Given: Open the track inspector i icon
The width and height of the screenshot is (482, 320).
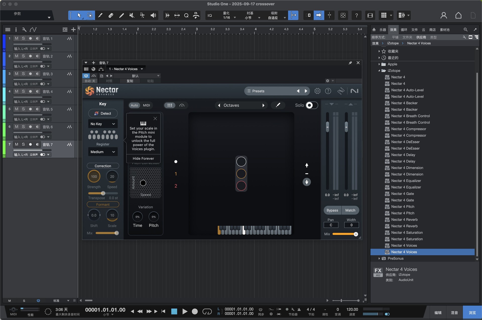Looking at the screenshot, I should pos(16,30).
